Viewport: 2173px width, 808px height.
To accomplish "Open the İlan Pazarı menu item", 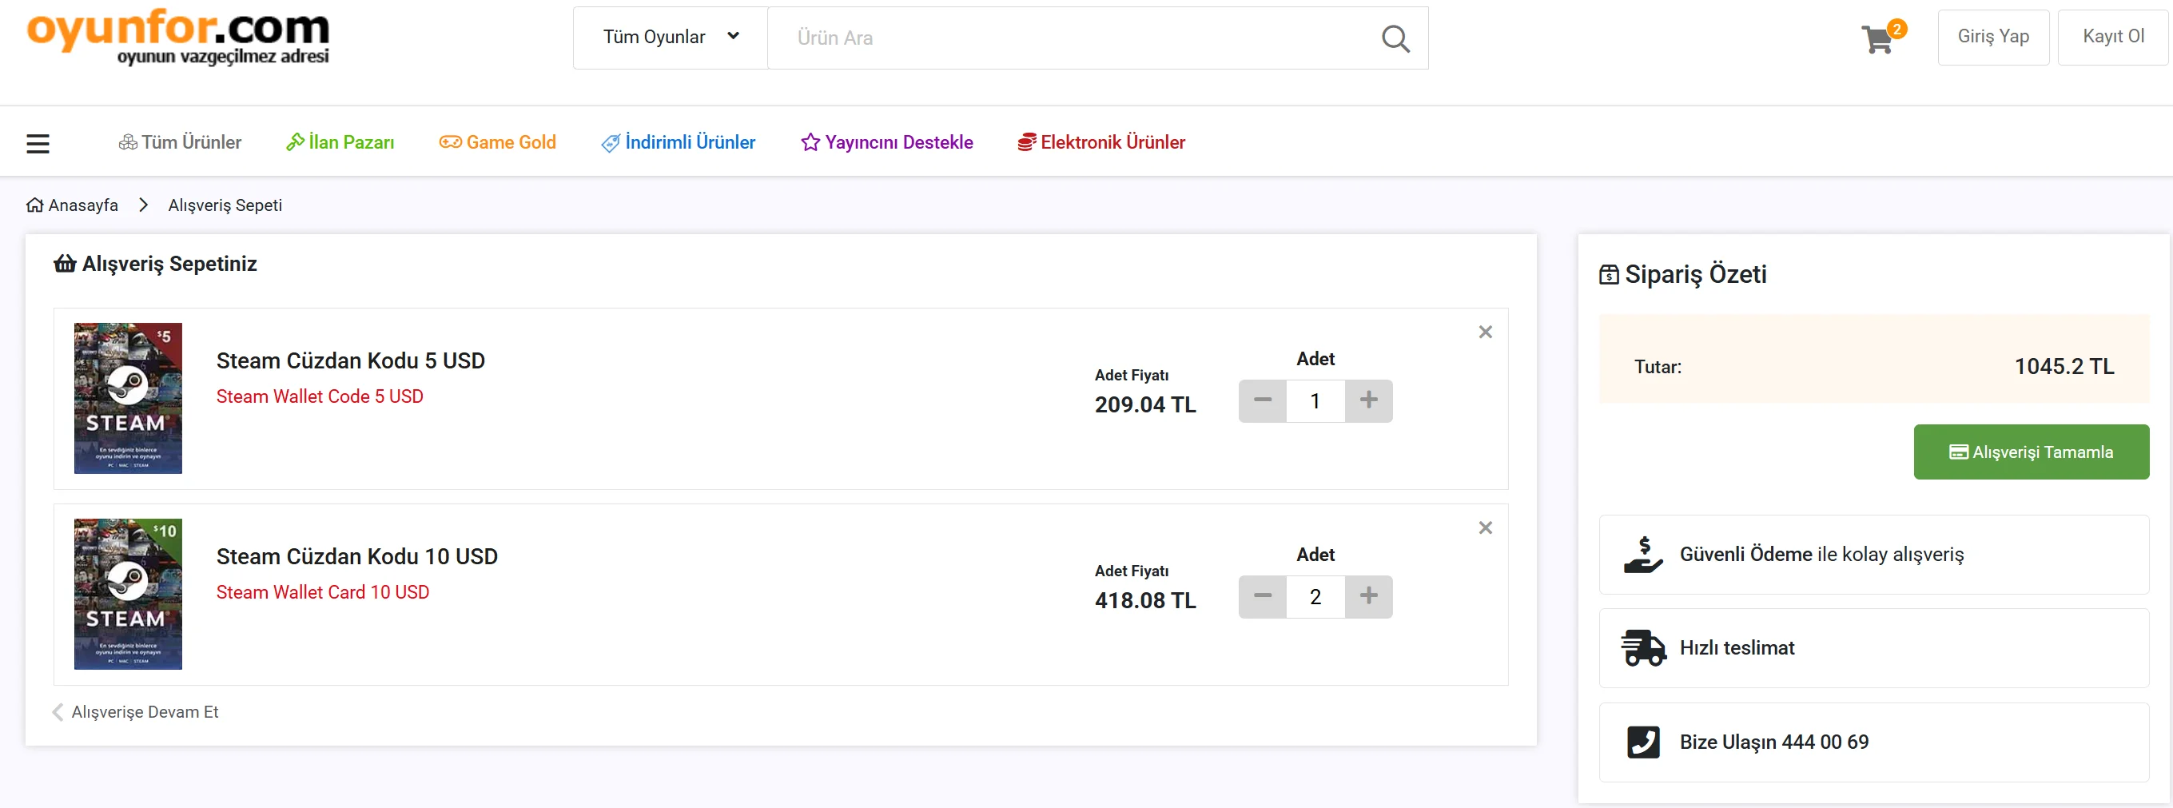I will click(x=340, y=142).
